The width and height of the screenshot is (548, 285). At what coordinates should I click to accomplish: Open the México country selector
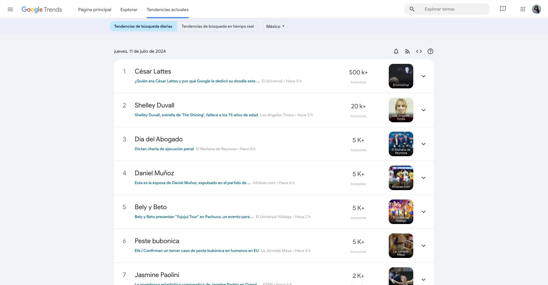[x=275, y=26]
